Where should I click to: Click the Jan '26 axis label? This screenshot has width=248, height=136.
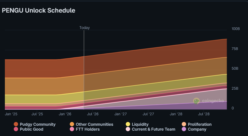click(x=65, y=114)
